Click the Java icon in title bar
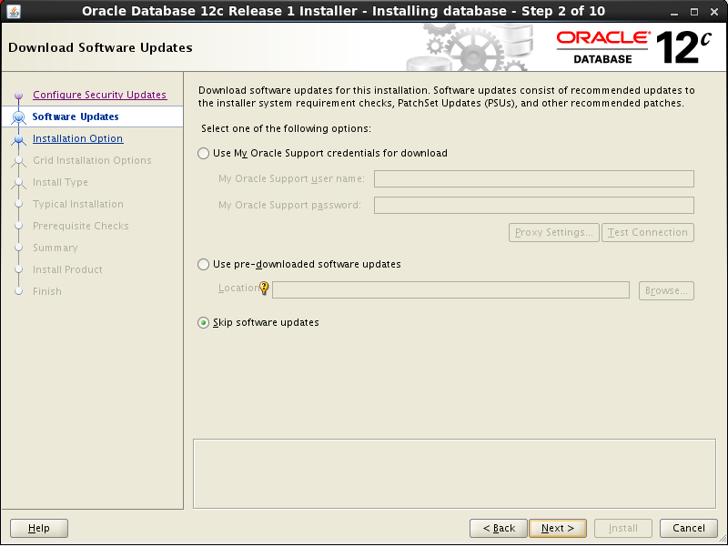Viewport: 728px width, 547px height. coord(14,11)
